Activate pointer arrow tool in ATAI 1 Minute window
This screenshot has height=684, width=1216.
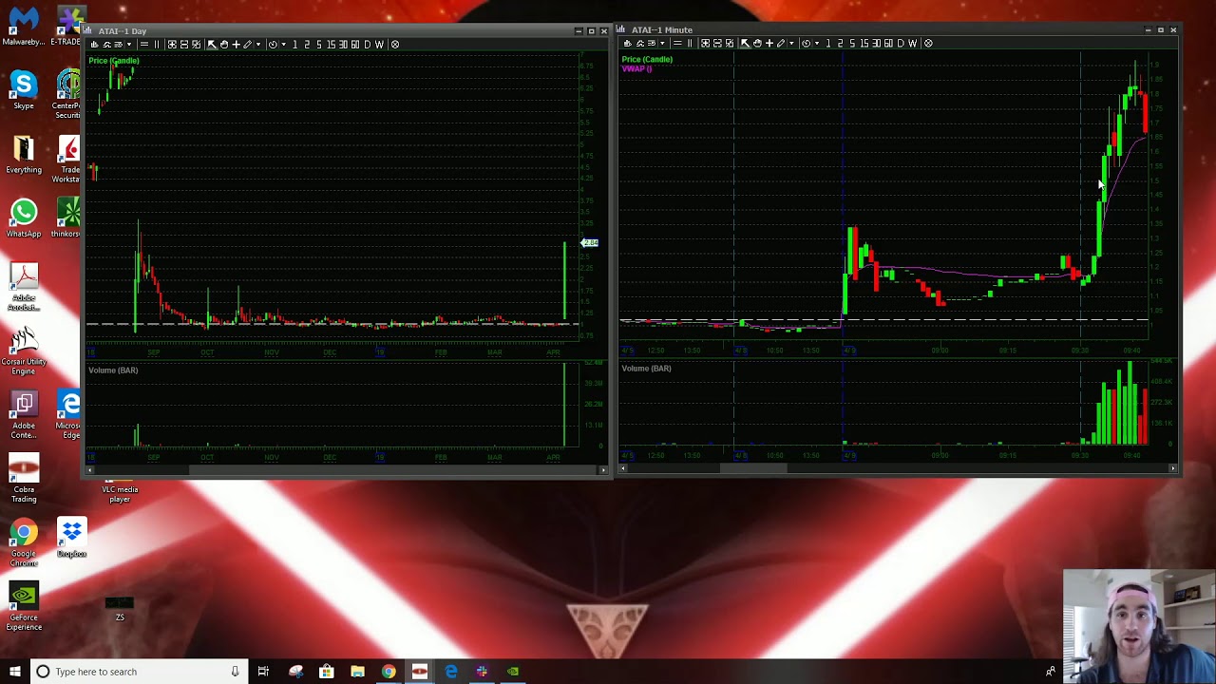[x=745, y=43]
